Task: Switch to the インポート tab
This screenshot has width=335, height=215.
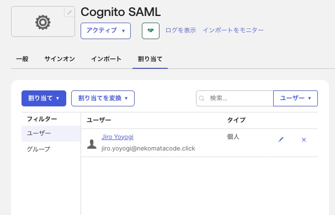Action: click(106, 59)
